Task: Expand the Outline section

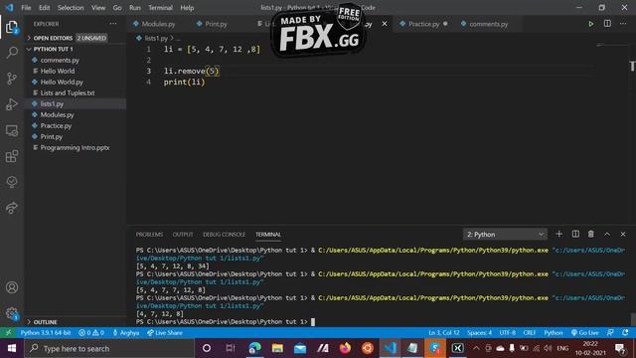Action: [77, 322]
